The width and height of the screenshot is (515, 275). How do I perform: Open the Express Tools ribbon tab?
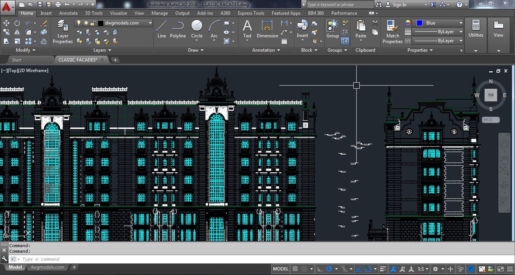[x=250, y=13]
